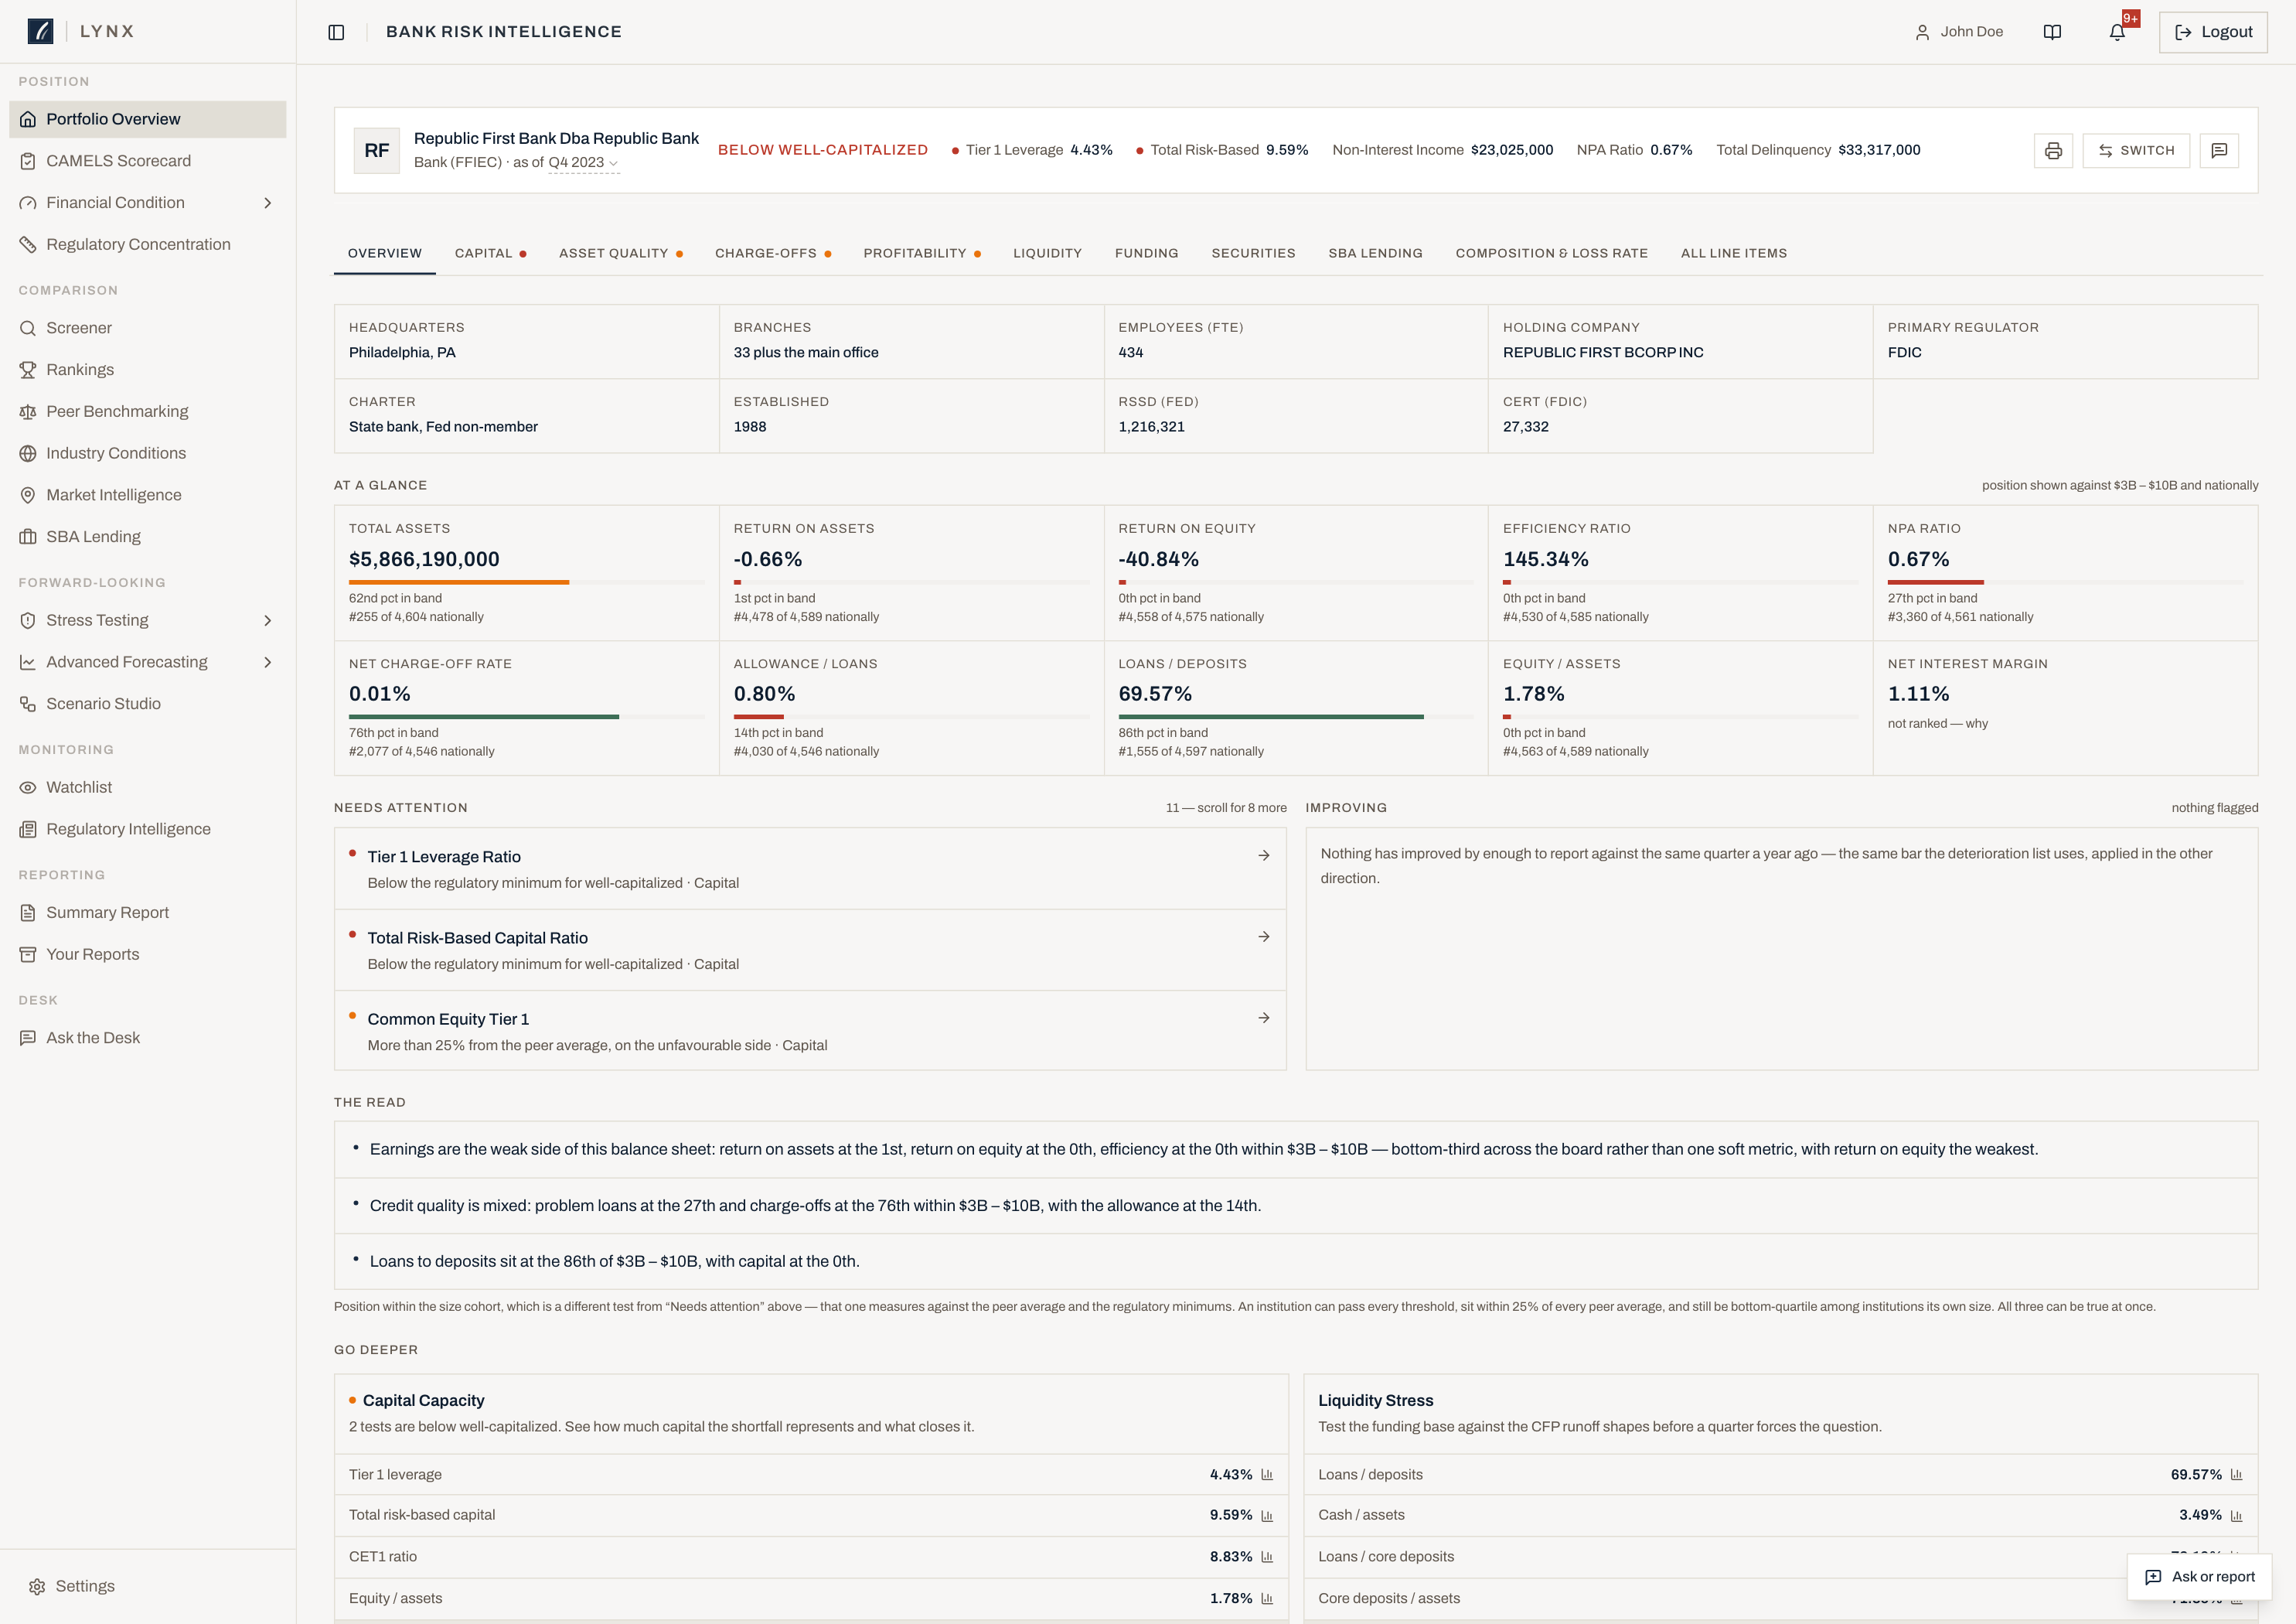Open the Capital Capacity card heading
This screenshot has height=1624, width=2296.
[x=423, y=1400]
